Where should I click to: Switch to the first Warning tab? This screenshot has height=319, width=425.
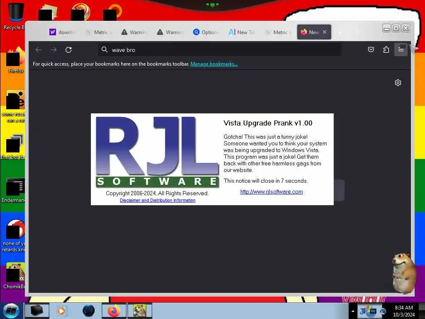135,32
